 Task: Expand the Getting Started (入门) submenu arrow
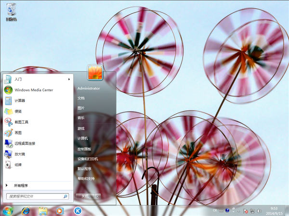point(69,79)
